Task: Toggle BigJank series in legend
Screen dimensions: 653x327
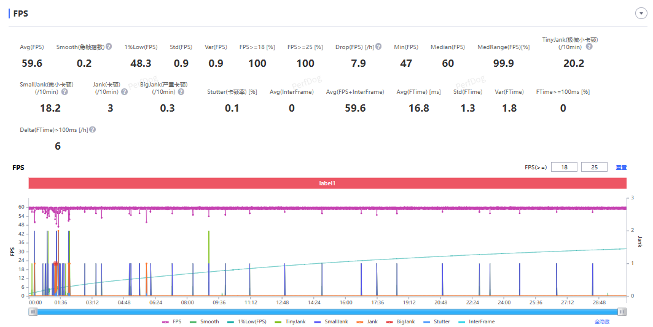Action: tap(400, 321)
